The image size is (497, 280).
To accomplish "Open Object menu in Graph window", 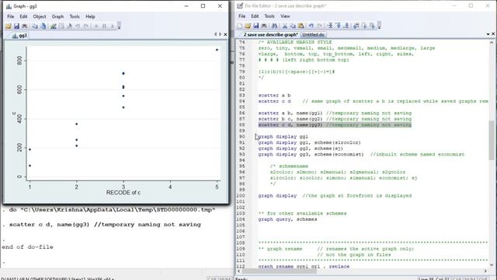I will [x=40, y=16].
